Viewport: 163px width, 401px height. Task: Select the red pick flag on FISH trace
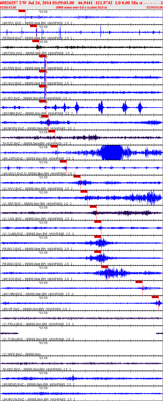(x=36, y=41)
